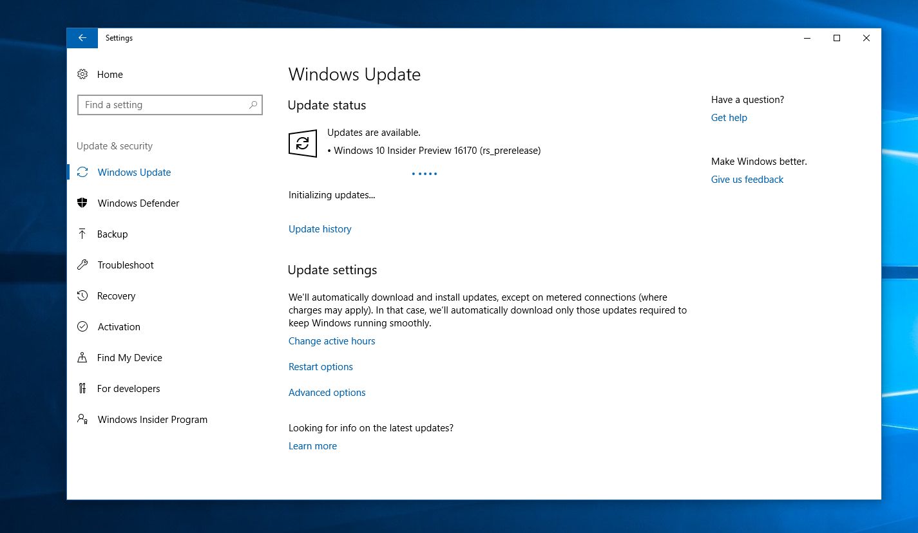Viewport: 918px width, 533px height.
Task: Minimize the Settings window
Action: 807,38
